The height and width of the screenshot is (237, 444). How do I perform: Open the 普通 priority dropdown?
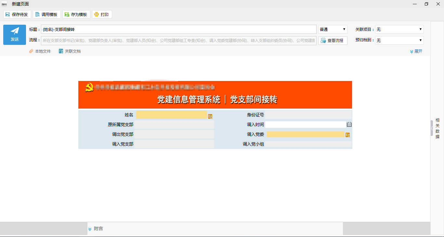(333, 29)
